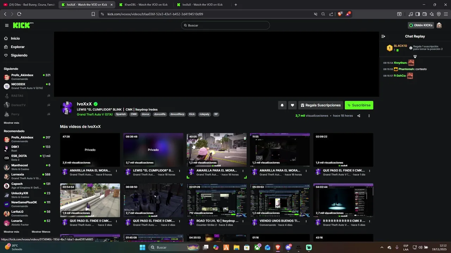451x253 pixels.
Task: Select the dovuxliferp tag
Action: coord(177,114)
